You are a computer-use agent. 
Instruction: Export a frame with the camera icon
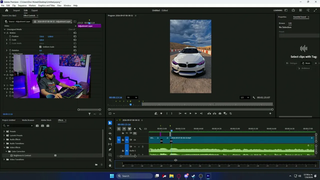(x=220, y=113)
